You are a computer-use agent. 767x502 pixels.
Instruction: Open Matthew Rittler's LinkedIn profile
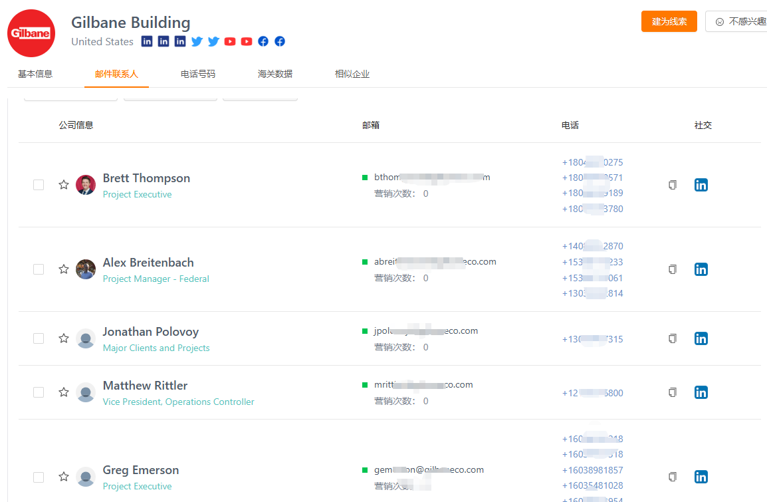701,392
